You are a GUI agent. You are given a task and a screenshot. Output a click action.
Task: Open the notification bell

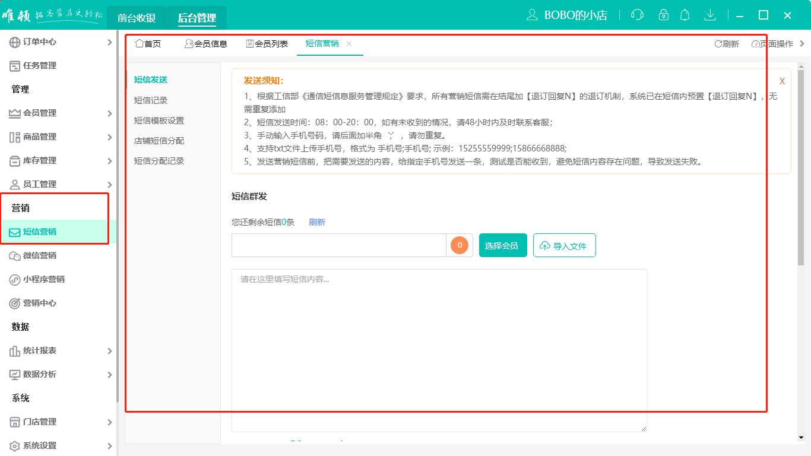(685, 15)
